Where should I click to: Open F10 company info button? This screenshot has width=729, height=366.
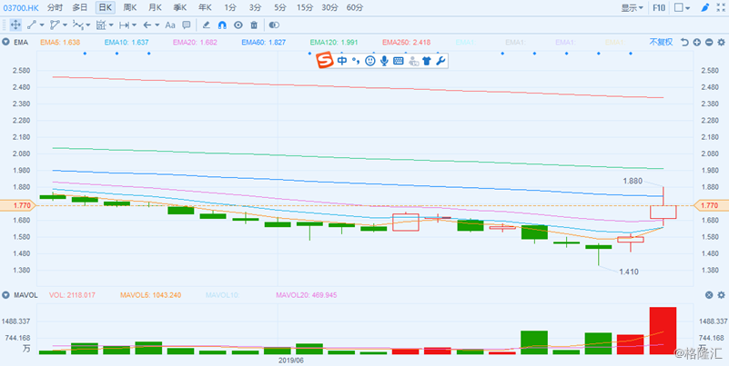(660, 7)
